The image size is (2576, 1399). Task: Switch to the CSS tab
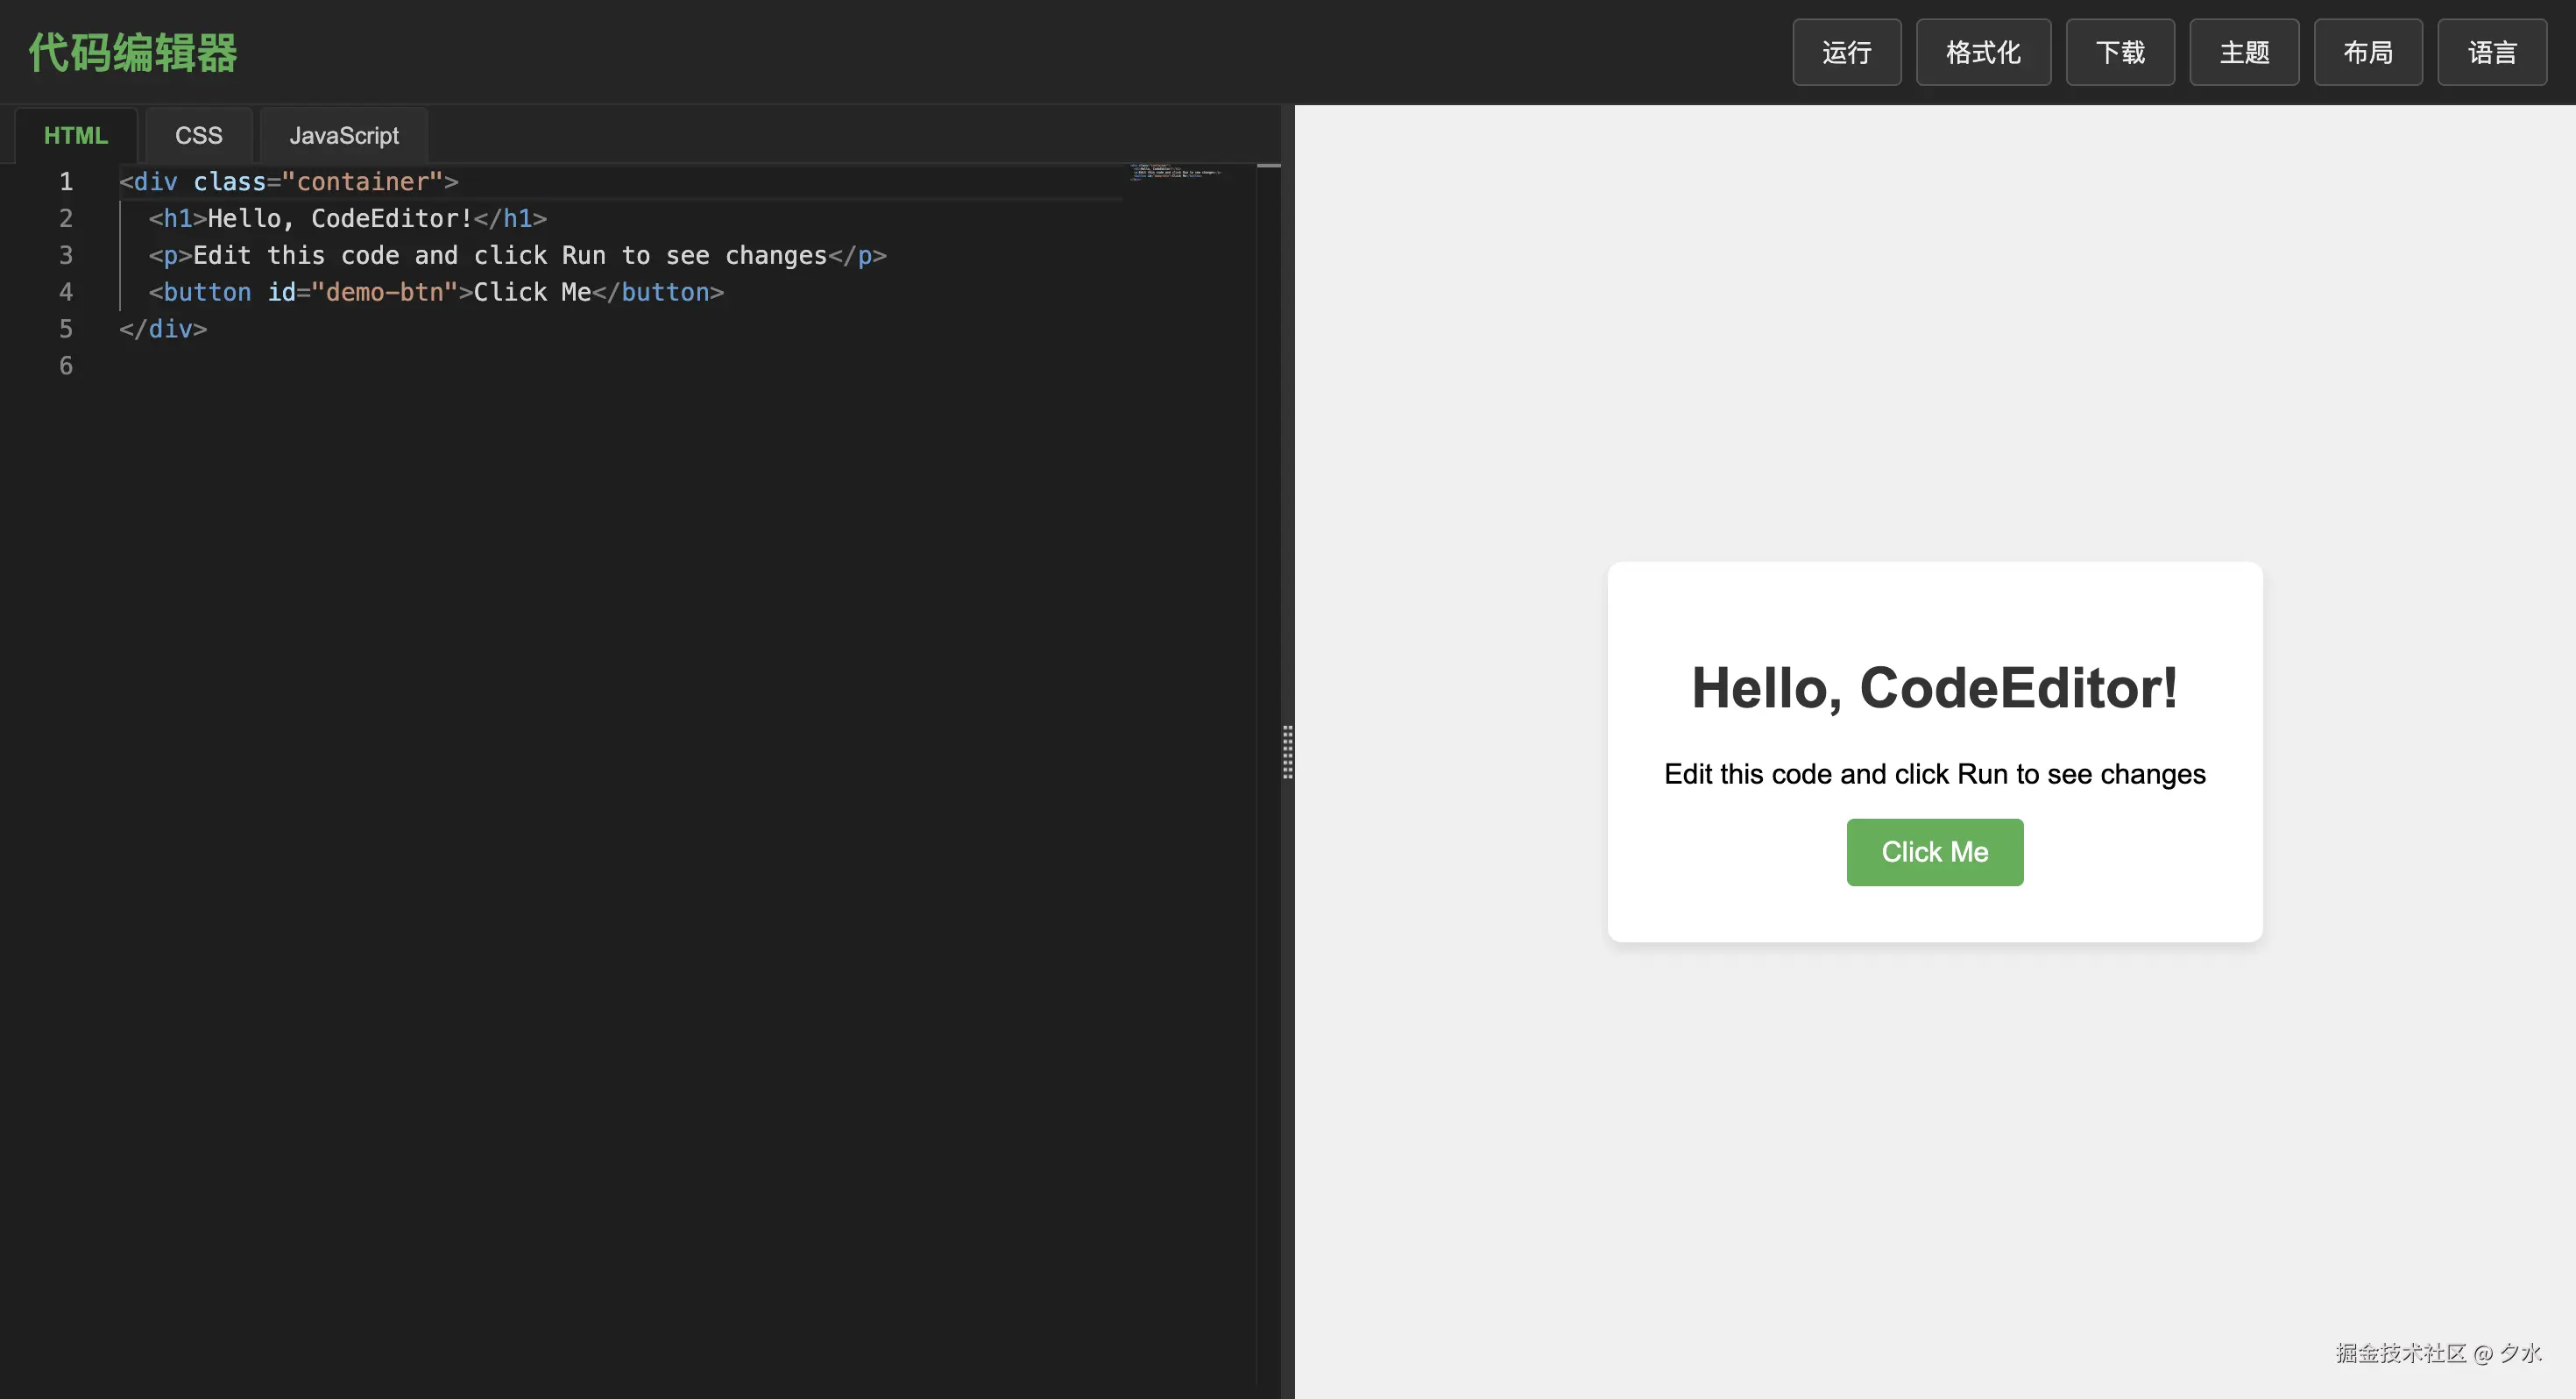pyautogui.click(x=198, y=135)
